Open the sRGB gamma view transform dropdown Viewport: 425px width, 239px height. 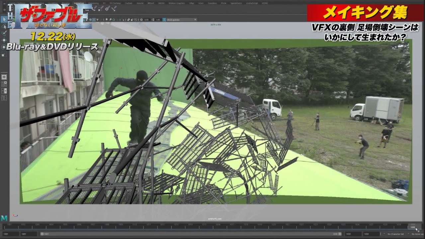(181, 20)
